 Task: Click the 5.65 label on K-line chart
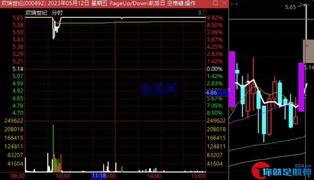[291, 7]
